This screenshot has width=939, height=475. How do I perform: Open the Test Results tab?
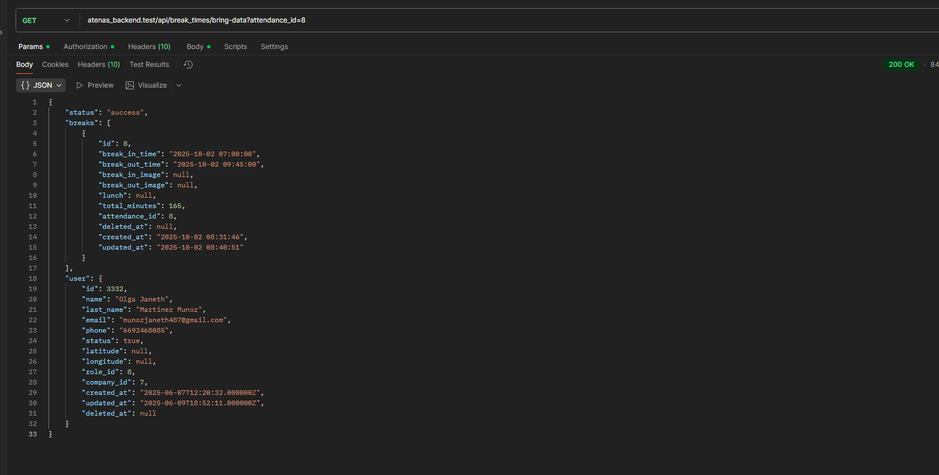tap(149, 65)
